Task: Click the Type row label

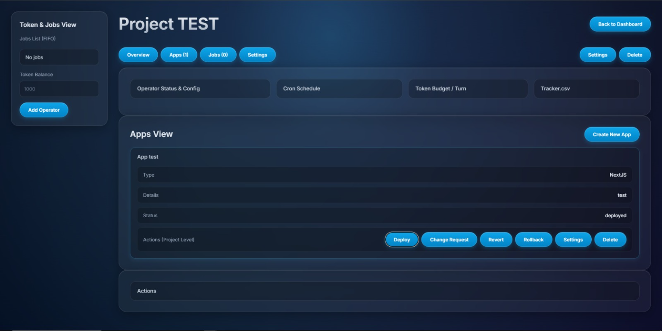Action: pos(149,175)
